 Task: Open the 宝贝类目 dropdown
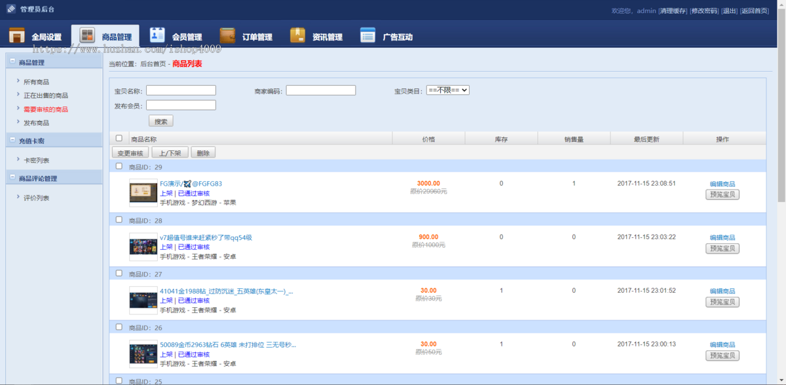coord(447,90)
